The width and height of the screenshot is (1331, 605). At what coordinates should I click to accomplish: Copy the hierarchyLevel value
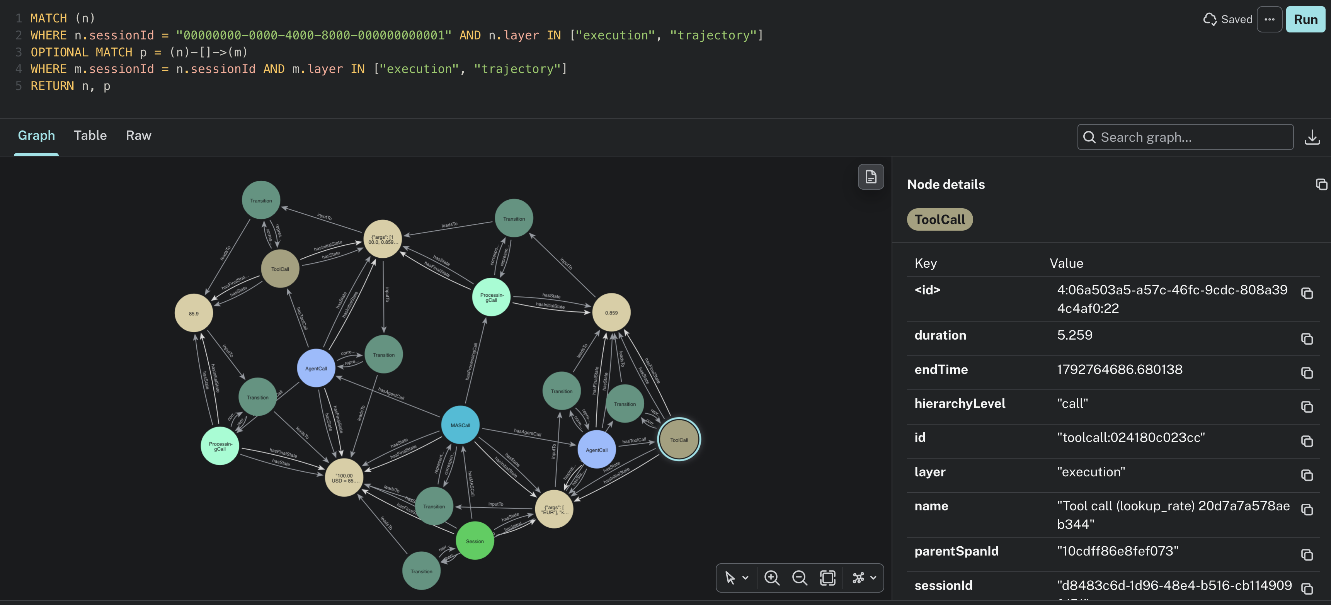click(1307, 407)
